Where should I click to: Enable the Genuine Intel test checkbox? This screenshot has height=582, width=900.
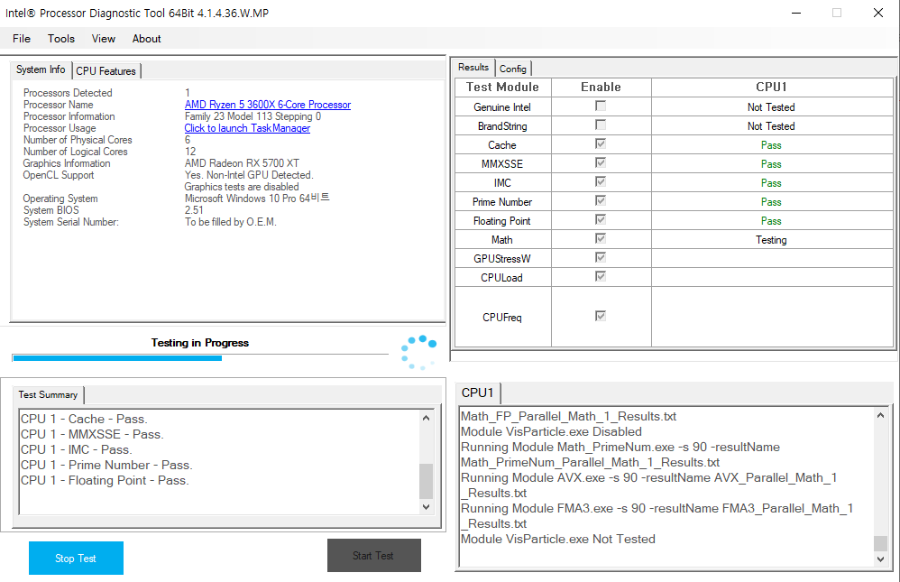point(601,106)
